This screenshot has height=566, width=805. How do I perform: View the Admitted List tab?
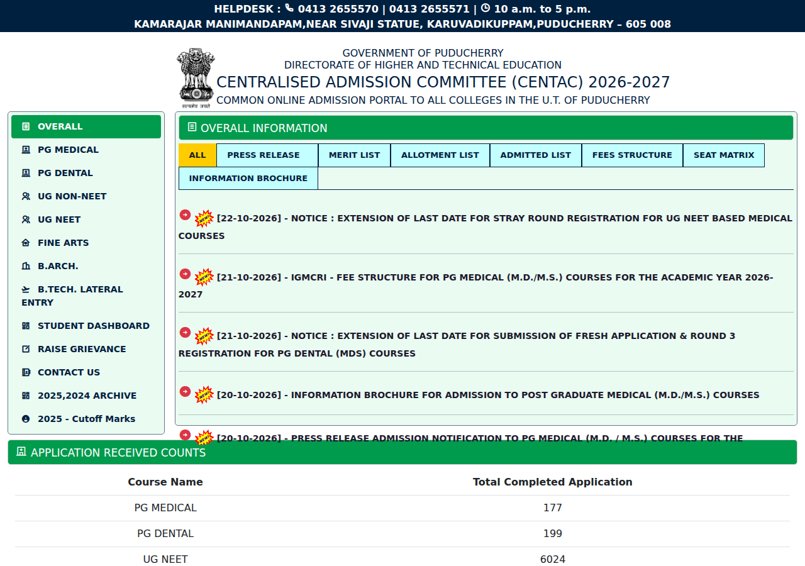[536, 155]
